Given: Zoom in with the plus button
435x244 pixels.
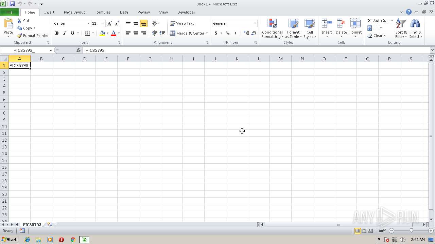Looking at the screenshot, I should tap(431, 231).
